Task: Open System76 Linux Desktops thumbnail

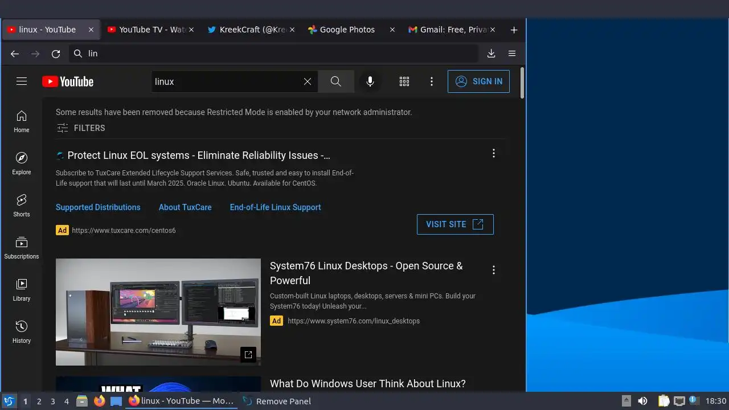Action: [158, 312]
